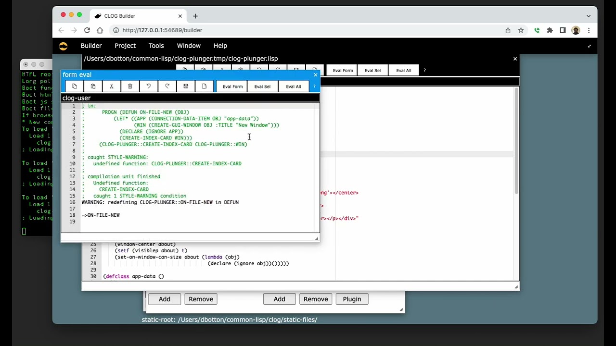This screenshot has width=616, height=346.
Task: Open the Project menu
Action: click(125, 46)
